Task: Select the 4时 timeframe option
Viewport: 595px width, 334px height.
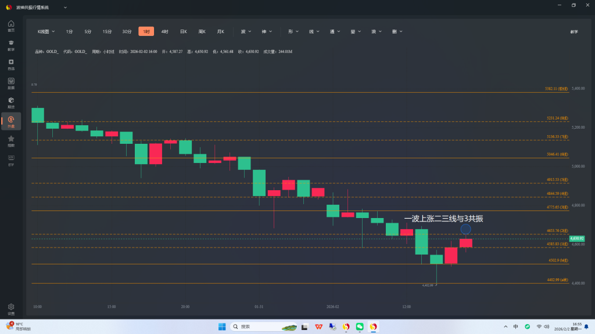Action: point(165,31)
